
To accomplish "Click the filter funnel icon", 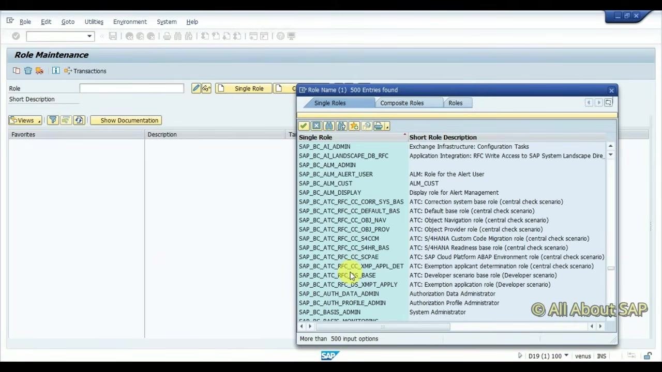I will (x=53, y=120).
